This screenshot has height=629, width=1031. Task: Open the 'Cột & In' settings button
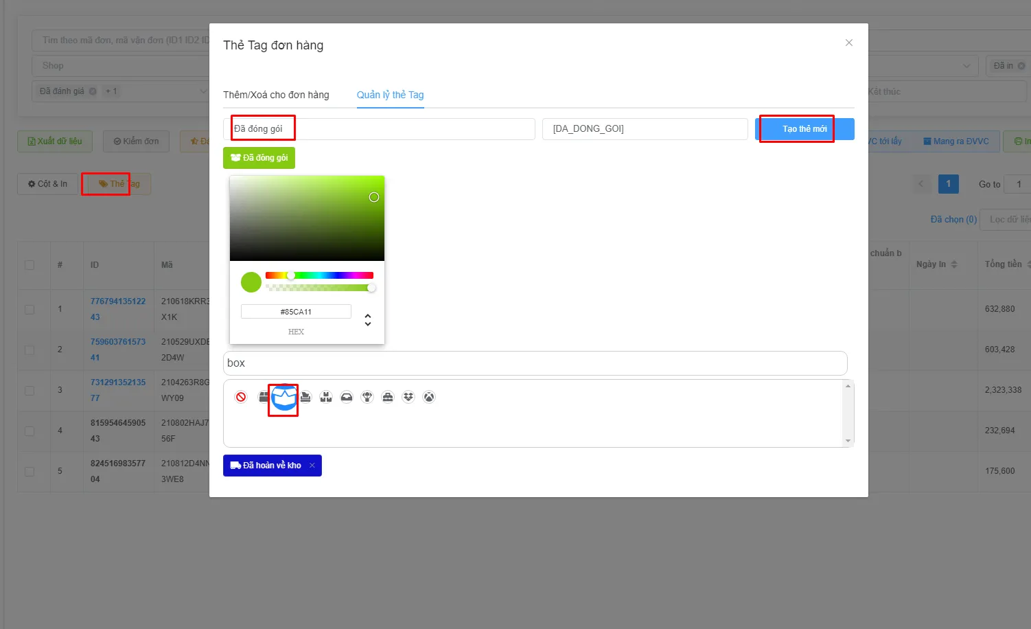click(x=47, y=184)
